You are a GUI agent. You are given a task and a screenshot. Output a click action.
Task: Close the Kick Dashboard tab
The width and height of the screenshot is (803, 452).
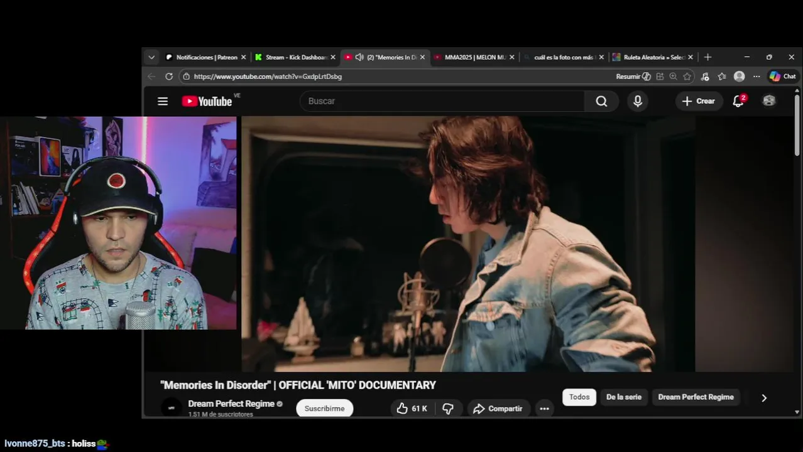point(333,57)
